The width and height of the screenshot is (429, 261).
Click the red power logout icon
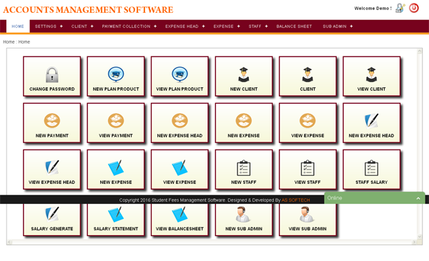click(x=414, y=8)
